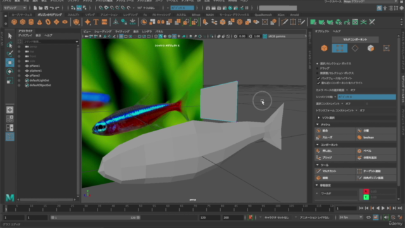This screenshot has width=405, height=228.
Task: Click the Separate (分離) tool
Action: pos(376,130)
